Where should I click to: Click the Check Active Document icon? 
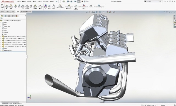tap(60, 6)
